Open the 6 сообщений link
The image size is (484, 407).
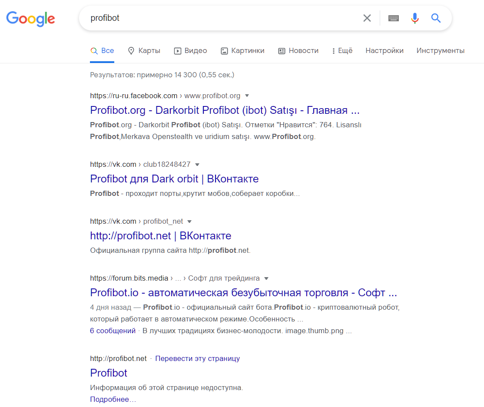coord(113,331)
